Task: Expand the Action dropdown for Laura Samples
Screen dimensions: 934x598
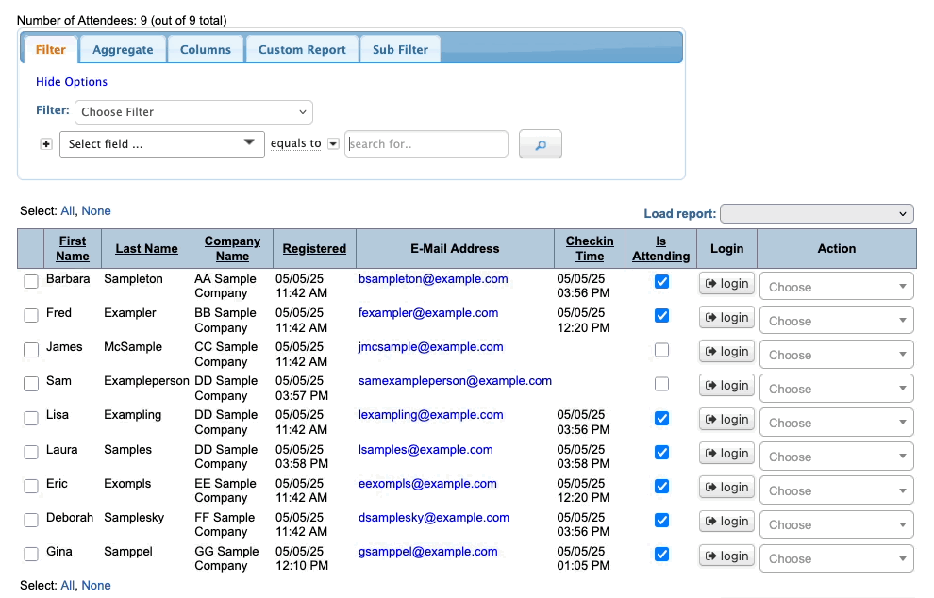Action: 836,457
